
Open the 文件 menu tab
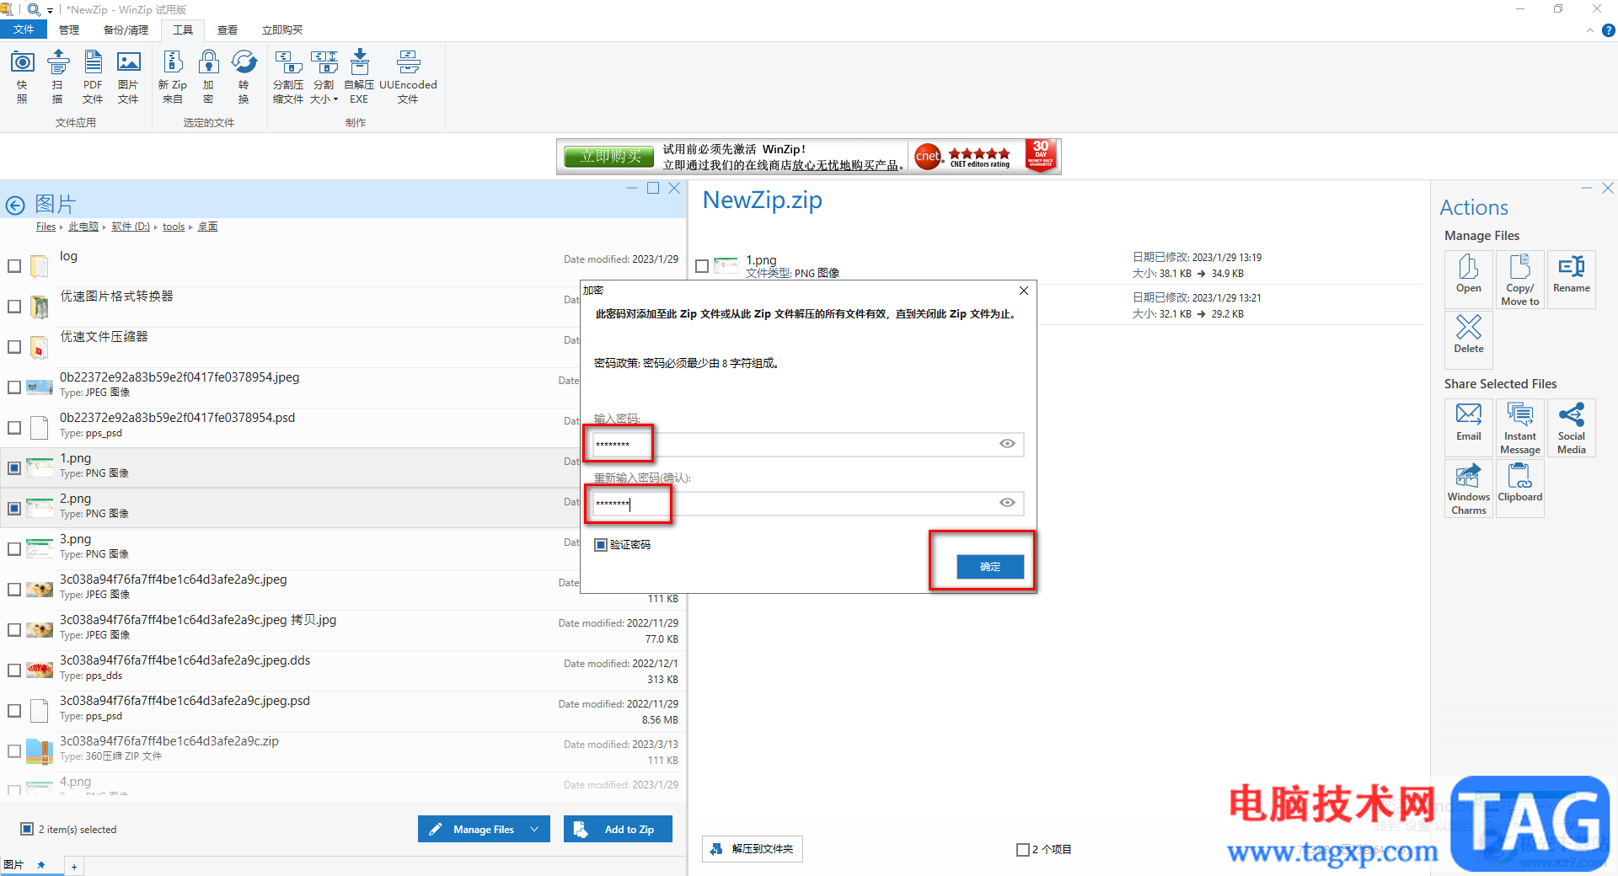click(x=24, y=29)
